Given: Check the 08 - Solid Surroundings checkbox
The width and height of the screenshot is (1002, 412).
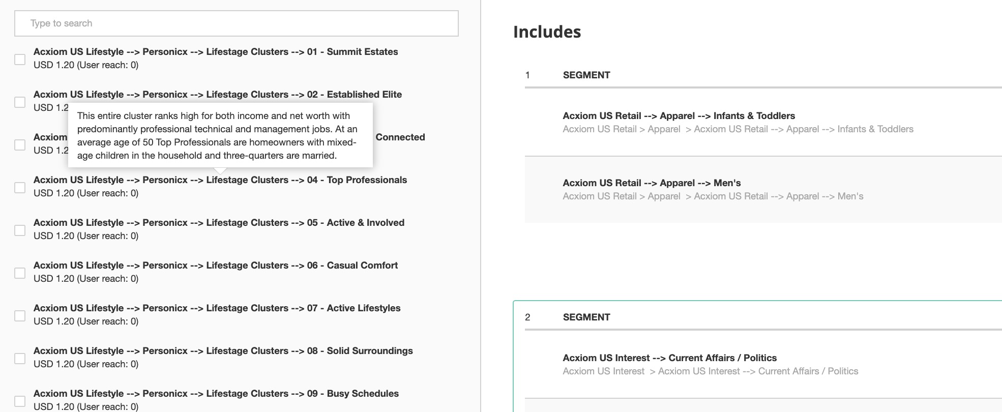Looking at the screenshot, I should click(20, 359).
